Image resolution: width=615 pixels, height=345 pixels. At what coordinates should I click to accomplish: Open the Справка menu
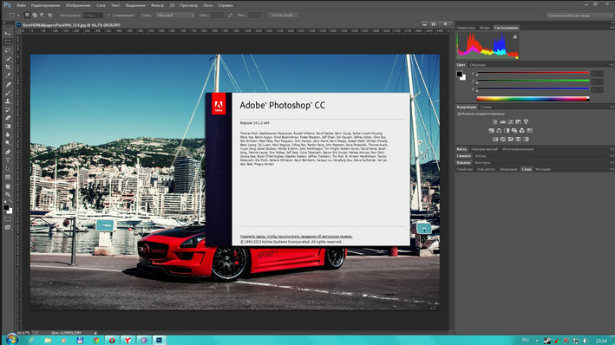(x=226, y=5)
